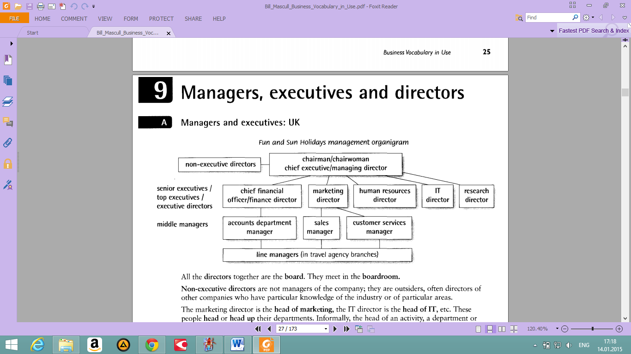Click the next search result arrow

tap(613, 18)
